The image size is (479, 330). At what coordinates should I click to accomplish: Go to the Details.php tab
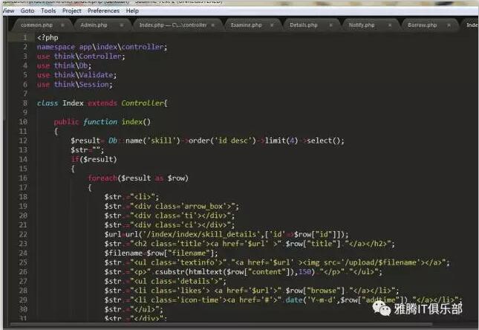point(303,25)
